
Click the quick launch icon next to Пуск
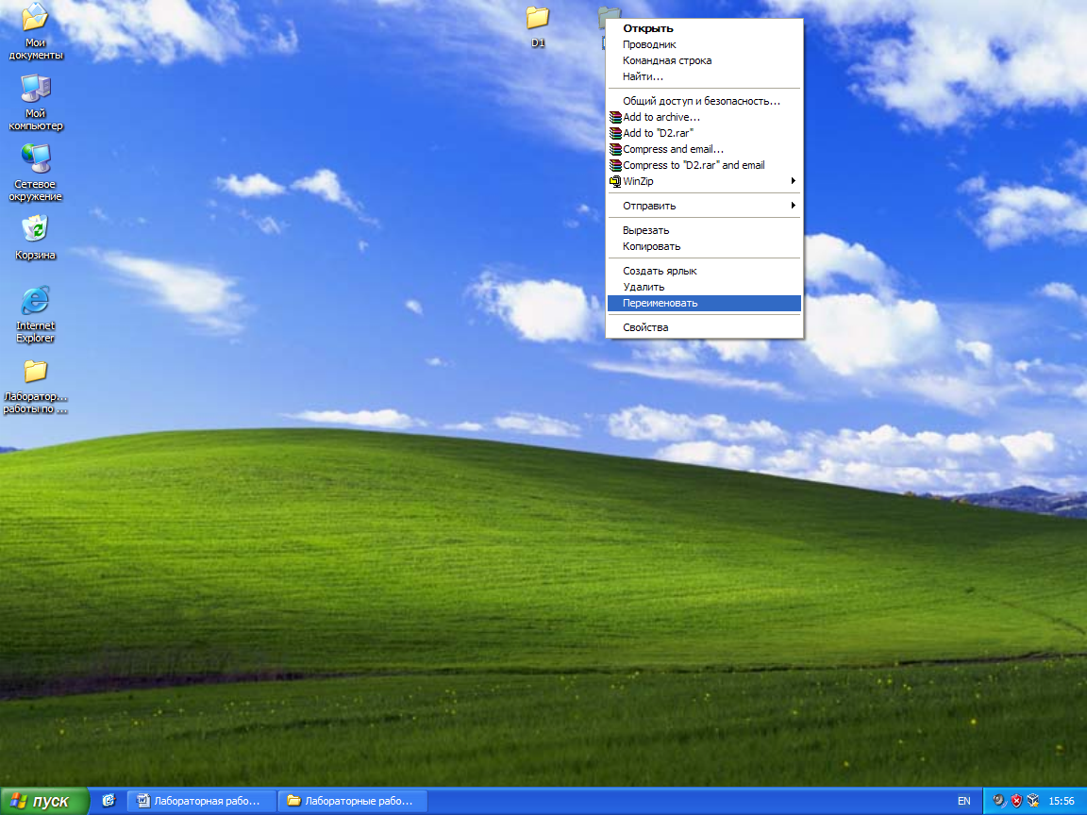[109, 801]
